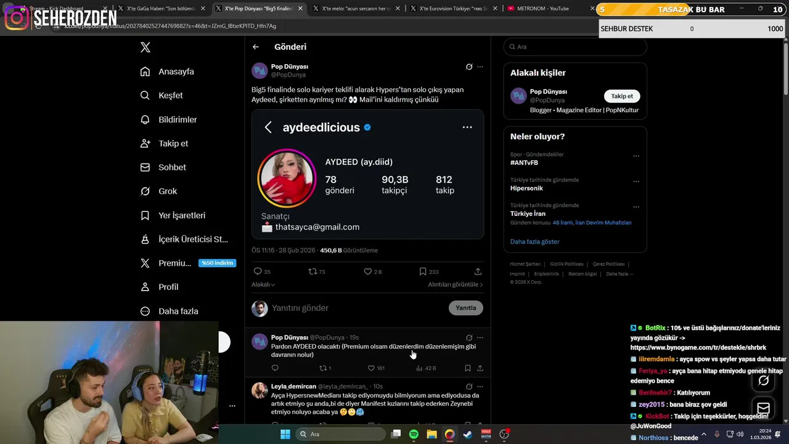Reply to the Pardon AYDEED reply

click(x=275, y=368)
